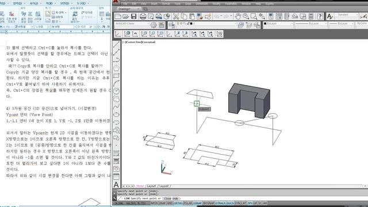Image resolution: width=368 pixels, height=207 pixels.
Task: Click the Plot printer icon
Action: point(143,17)
